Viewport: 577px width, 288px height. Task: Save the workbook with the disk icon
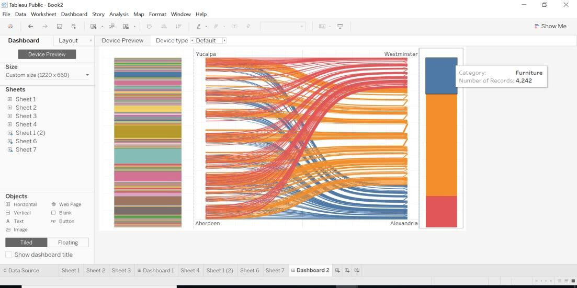coord(59,27)
